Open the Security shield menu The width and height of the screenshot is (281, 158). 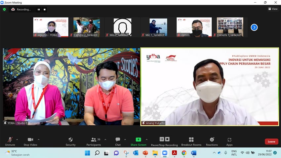click(x=71, y=141)
